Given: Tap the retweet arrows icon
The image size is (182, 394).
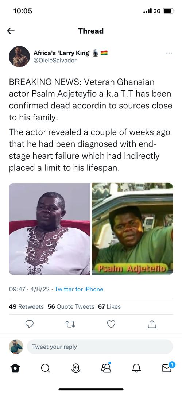Looking at the screenshot, I should click(x=70, y=324).
